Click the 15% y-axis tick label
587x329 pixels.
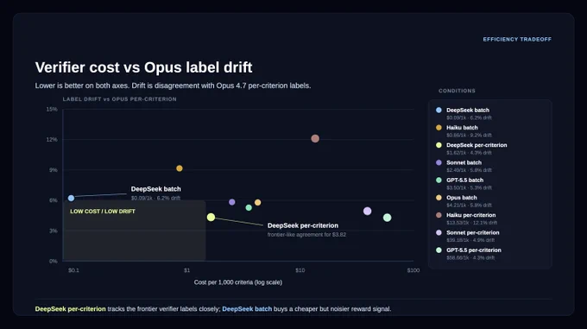tap(52, 110)
